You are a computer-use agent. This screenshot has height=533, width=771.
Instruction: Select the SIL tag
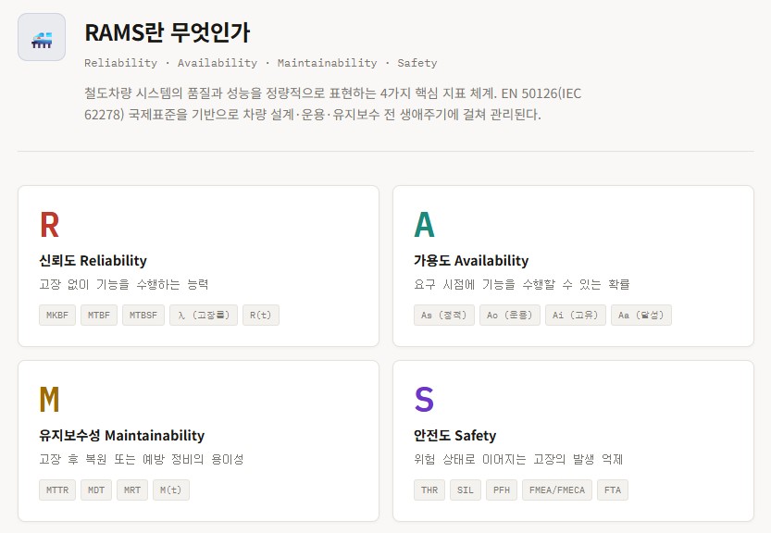(x=466, y=490)
